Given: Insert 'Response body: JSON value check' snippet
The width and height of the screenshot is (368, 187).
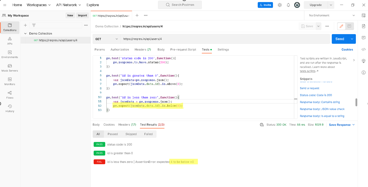Looking at the screenshot, I should (322, 109).
